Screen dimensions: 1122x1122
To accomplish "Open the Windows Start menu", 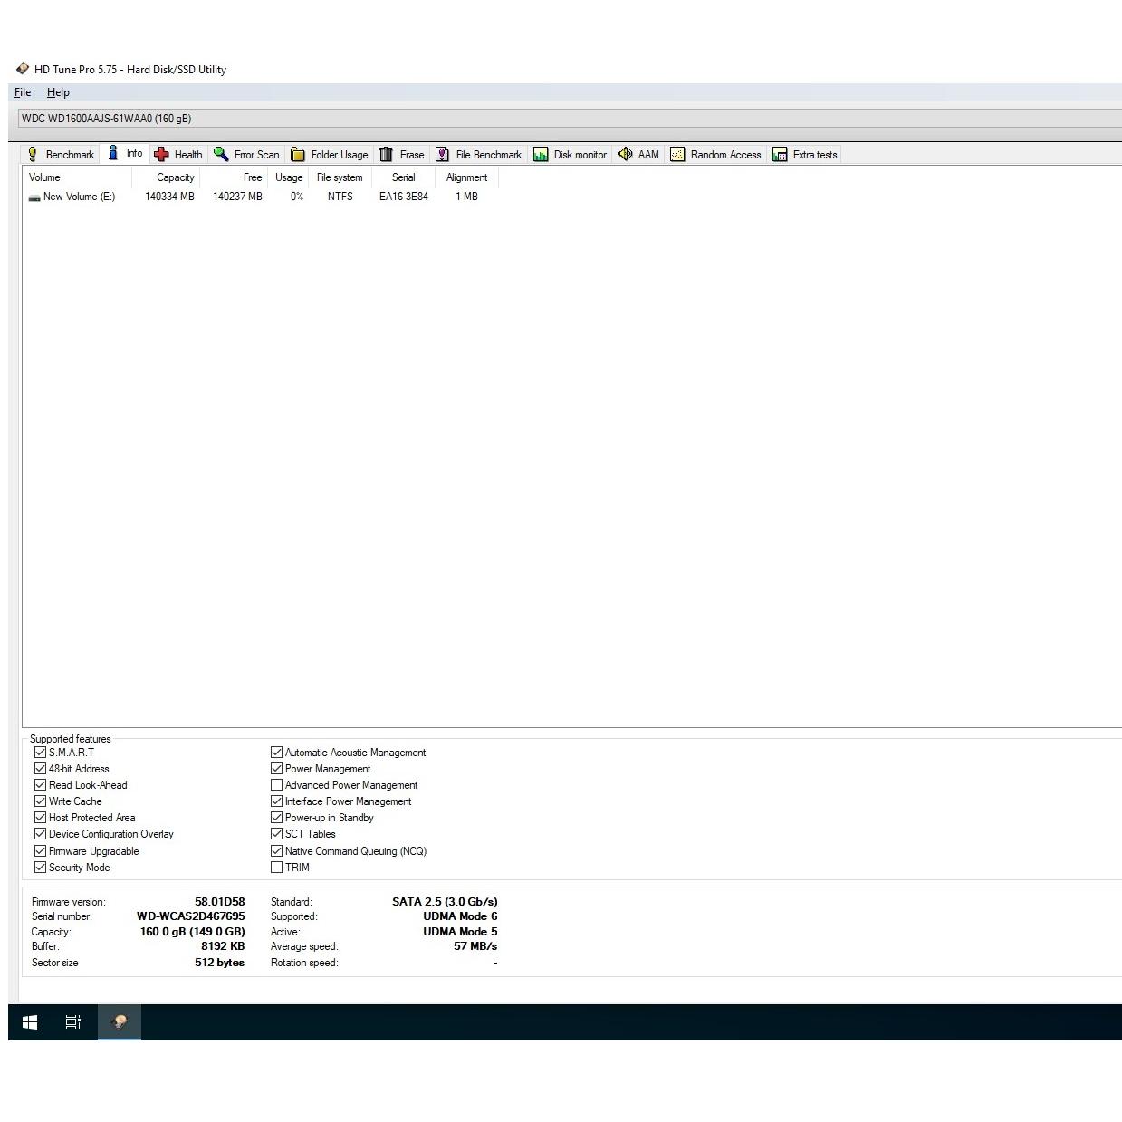I will tap(30, 1022).
